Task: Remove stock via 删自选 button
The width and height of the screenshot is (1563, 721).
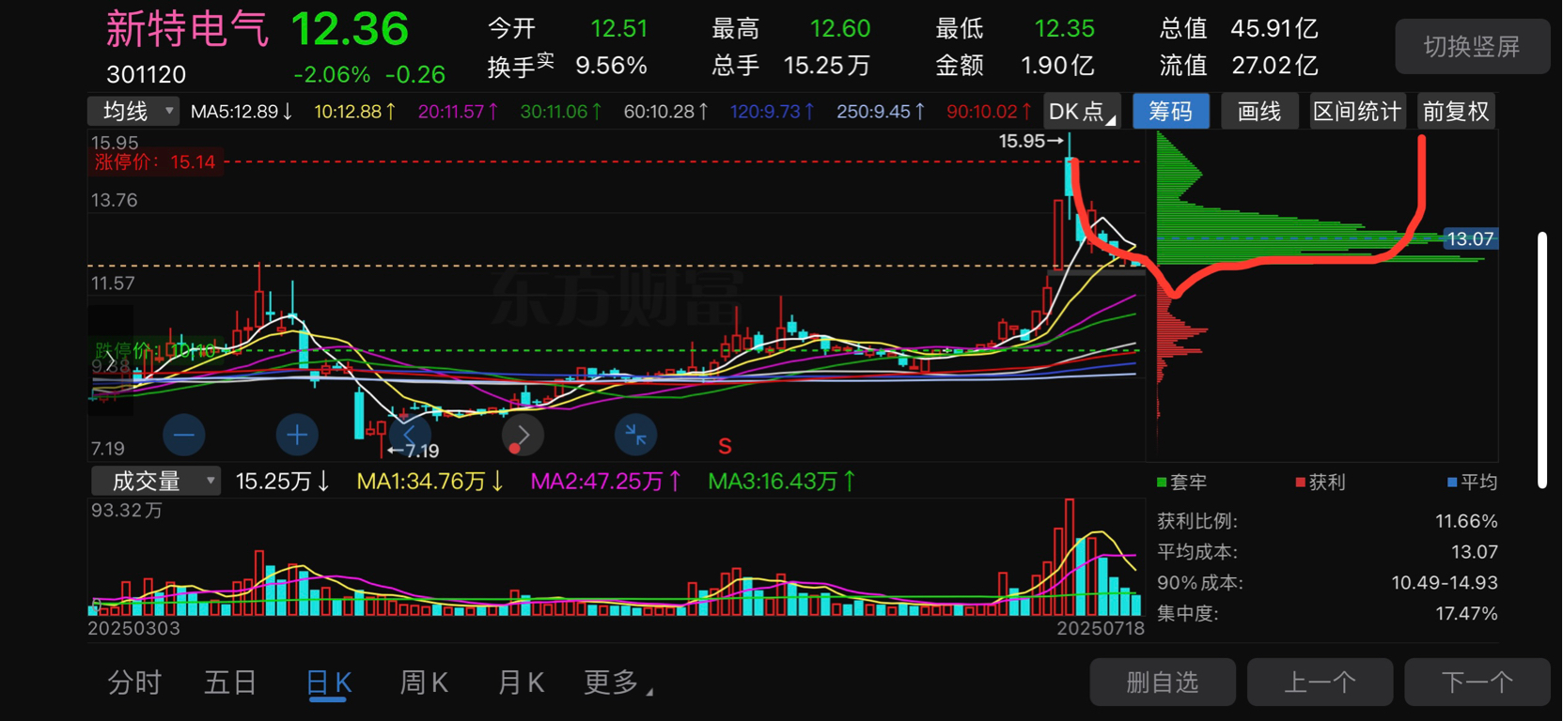Action: [1163, 683]
